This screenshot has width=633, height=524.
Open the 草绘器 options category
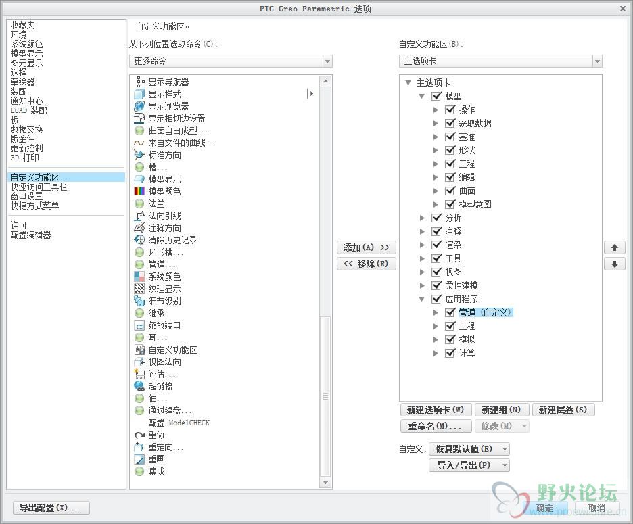pyautogui.click(x=22, y=82)
